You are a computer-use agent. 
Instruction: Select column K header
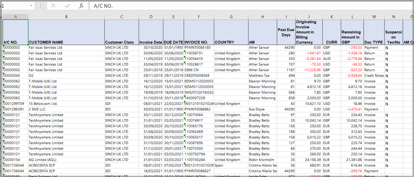tap(331, 17)
